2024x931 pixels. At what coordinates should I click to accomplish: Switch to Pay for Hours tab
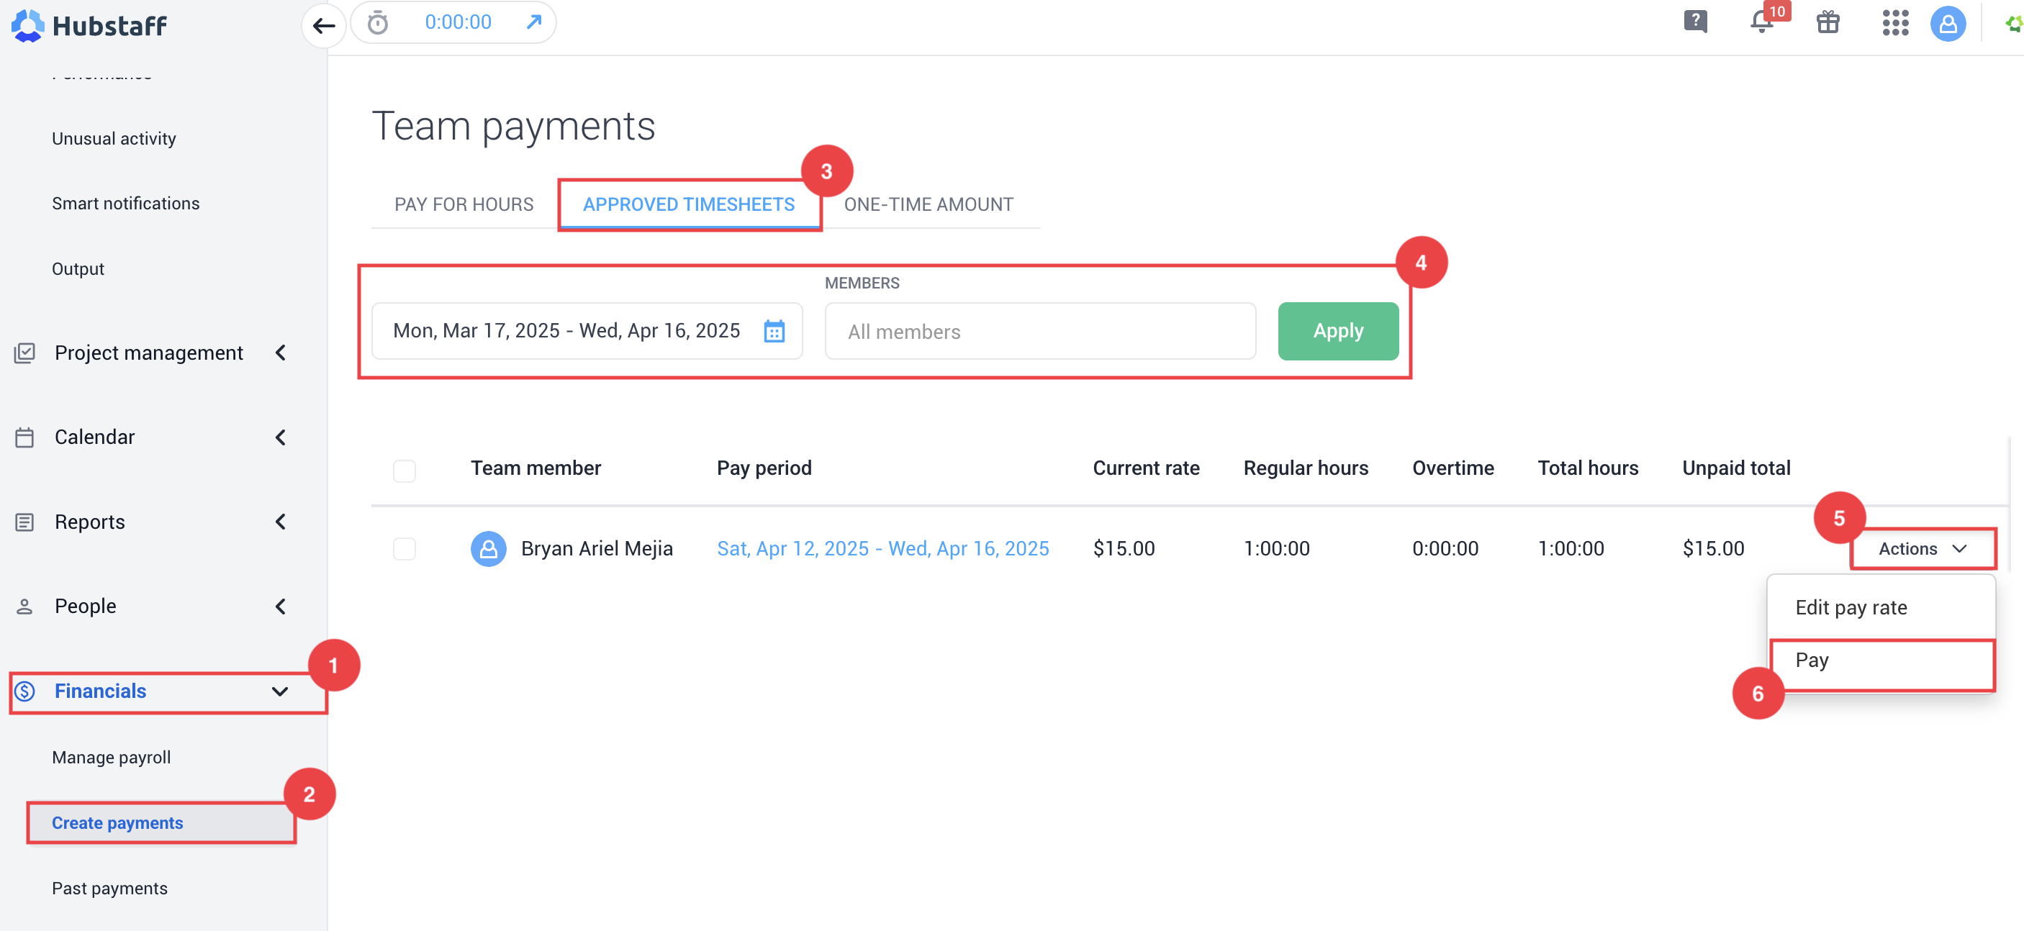tap(464, 204)
